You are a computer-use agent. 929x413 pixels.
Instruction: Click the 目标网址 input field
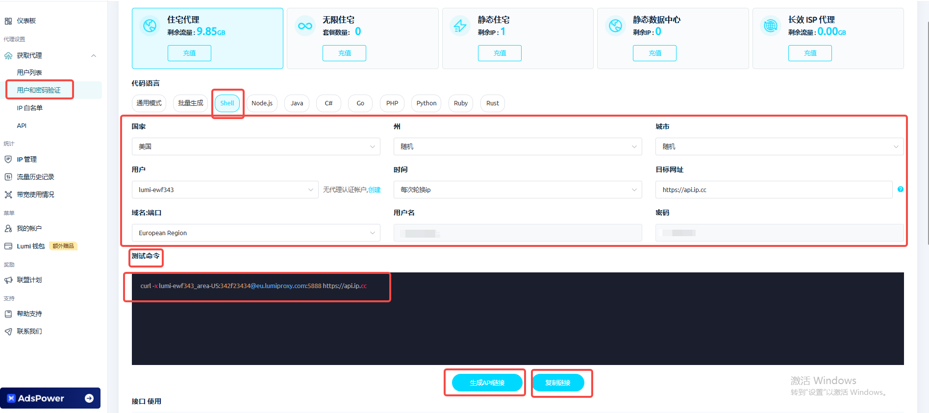tap(773, 190)
